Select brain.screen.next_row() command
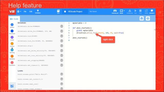Screen dimensions: 164x92 tap(28, 84)
